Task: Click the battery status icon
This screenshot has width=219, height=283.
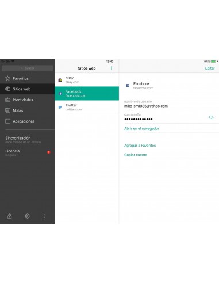Action: (213, 62)
